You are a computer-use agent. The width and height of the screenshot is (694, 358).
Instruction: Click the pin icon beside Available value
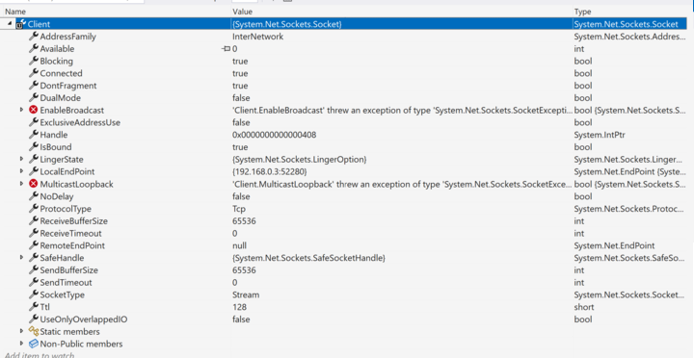pyautogui.click(x=226, y=49)
